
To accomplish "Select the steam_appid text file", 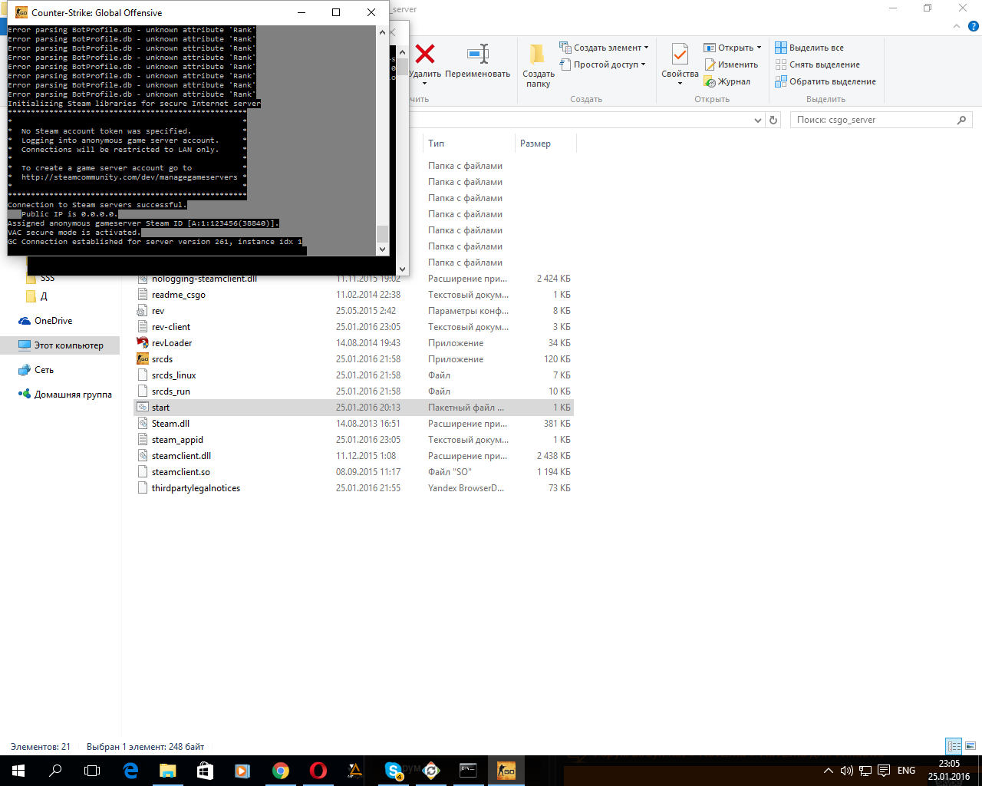I will point(354,440).
